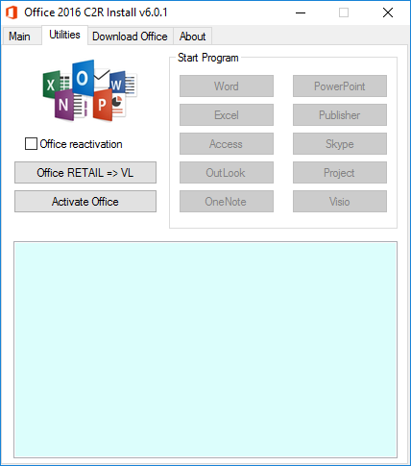
Task: Launch Word from Start Program
Action: point(227,86)
